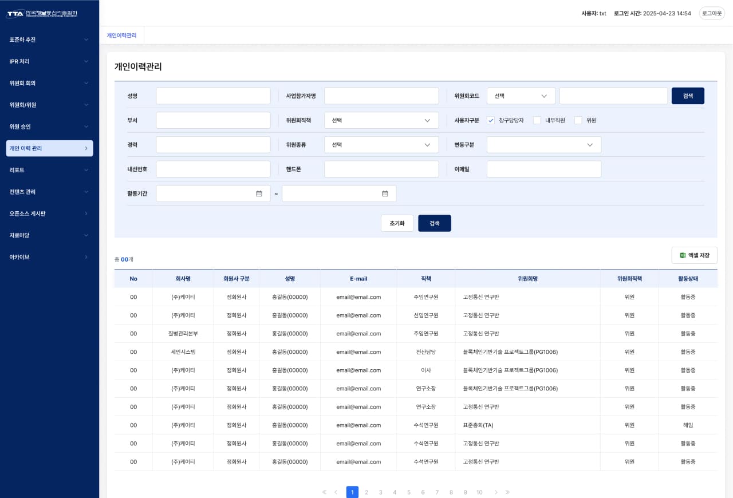Go to page 5 in pagination
The image size is (733, 498).
click(409, 492)
